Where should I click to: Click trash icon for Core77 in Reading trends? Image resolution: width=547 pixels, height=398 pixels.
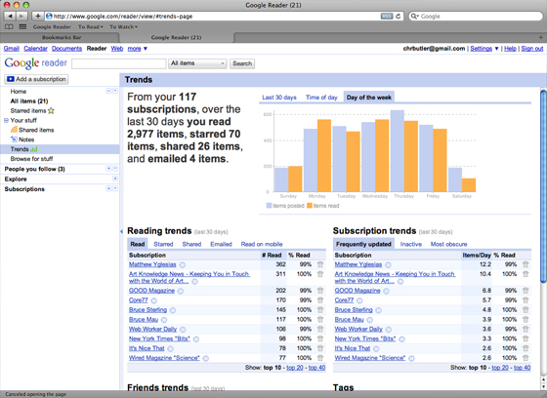pos(320,300)
